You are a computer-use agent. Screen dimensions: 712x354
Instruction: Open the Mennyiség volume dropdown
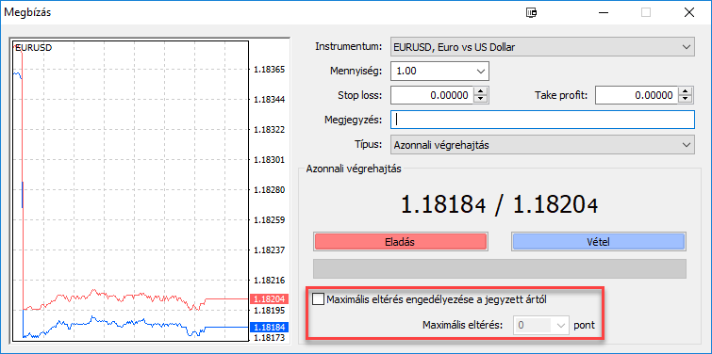[480, 72]
